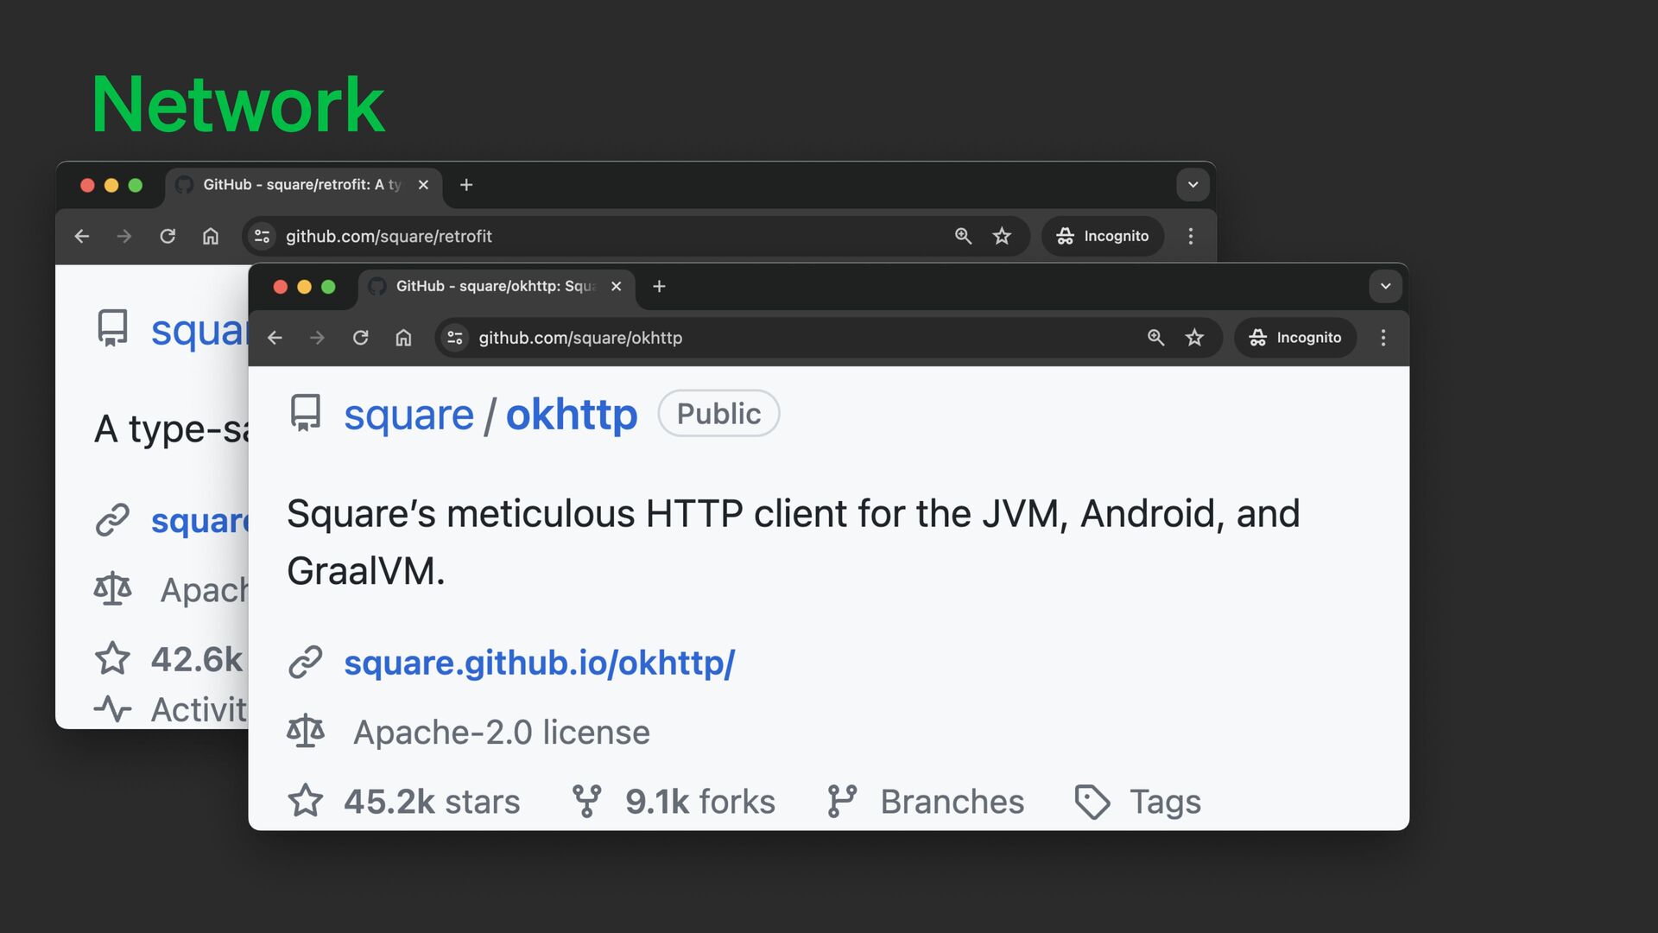Open the square.github.io/okhttp/ link
The width and height of the screenshot is (1658, 933).
click(539, 663)
